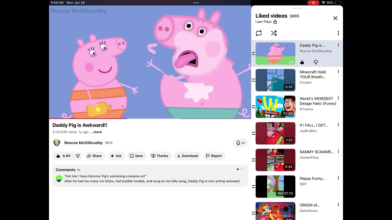This screenshot has height=220, width=392.
Task: Expand description with ...more
Action: click(96, 132)
